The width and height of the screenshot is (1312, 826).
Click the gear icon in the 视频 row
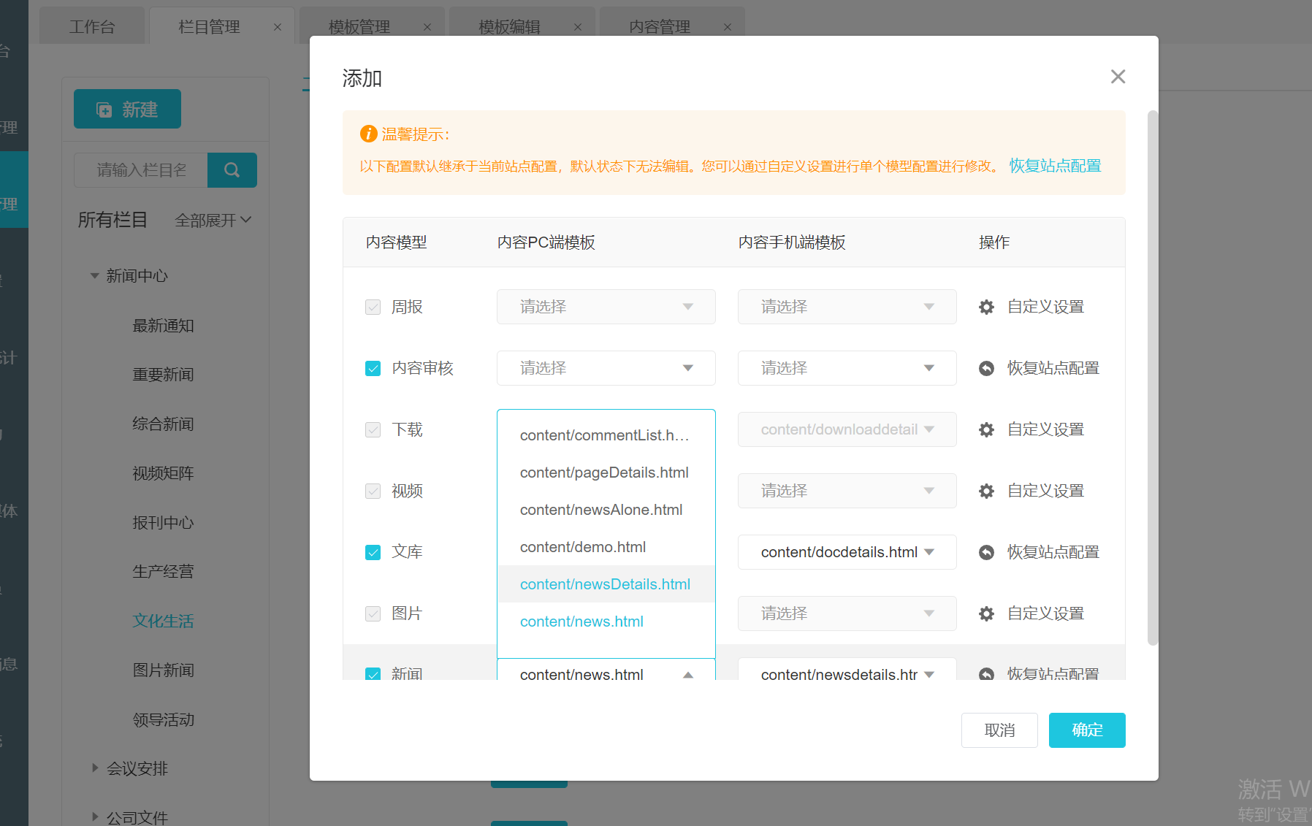point(986,492)
